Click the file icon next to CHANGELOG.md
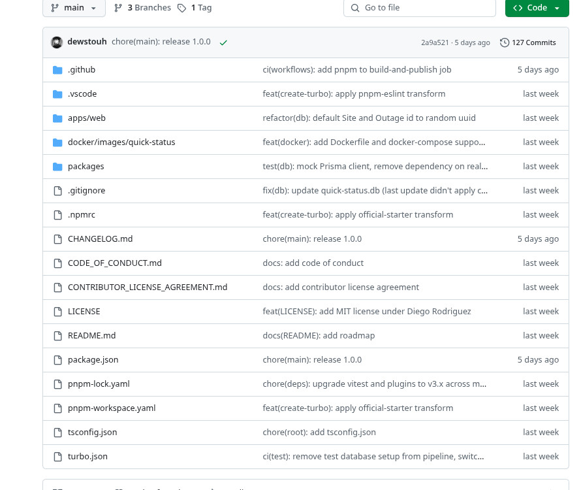581x490 pixels. click(x=58, y=239)
